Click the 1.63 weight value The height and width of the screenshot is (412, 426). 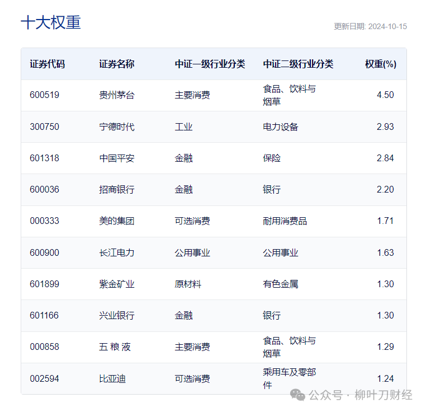[385, 252]
